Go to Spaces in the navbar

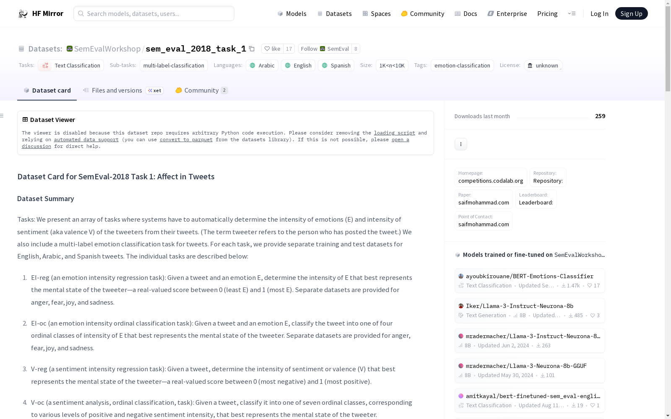[x=377, y=13]
